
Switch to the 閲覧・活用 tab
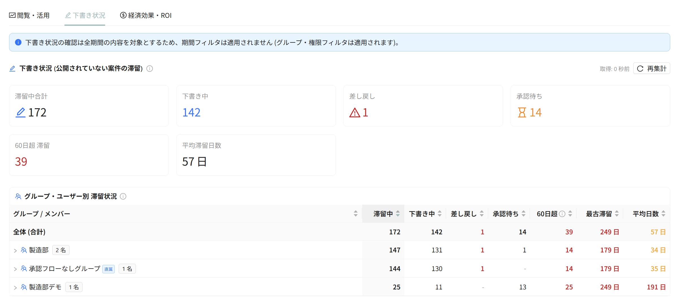click(29, 16)
